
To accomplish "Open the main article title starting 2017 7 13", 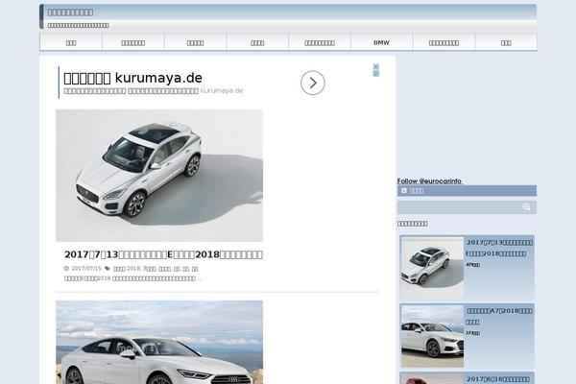I will tap(163, 254).
